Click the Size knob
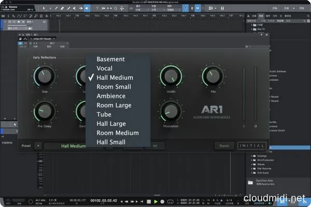311x207 pixels. click(x=45, y=76)
